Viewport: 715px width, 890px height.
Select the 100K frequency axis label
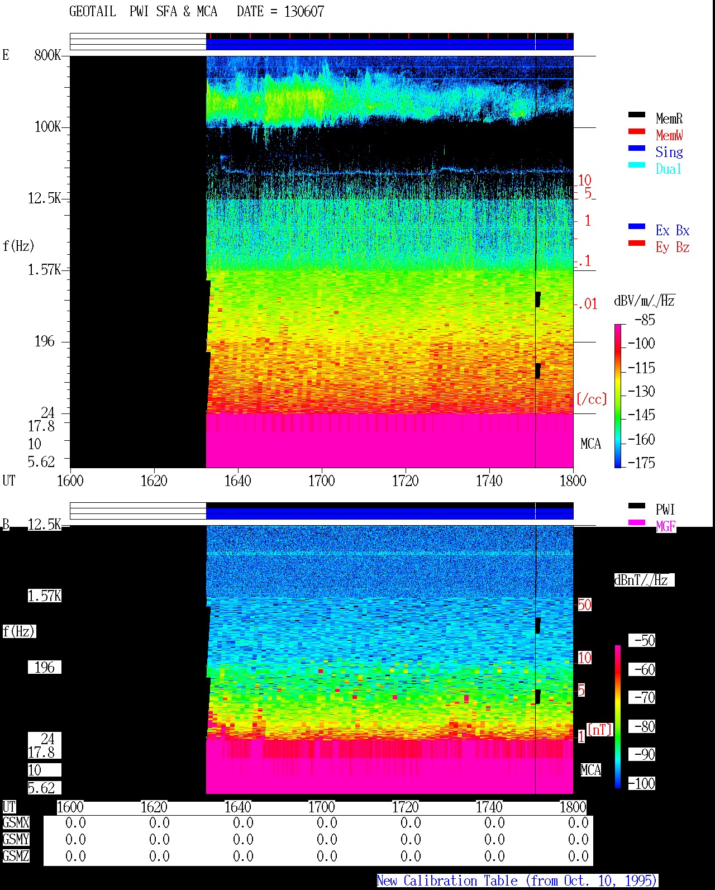(x=47, y=126)
